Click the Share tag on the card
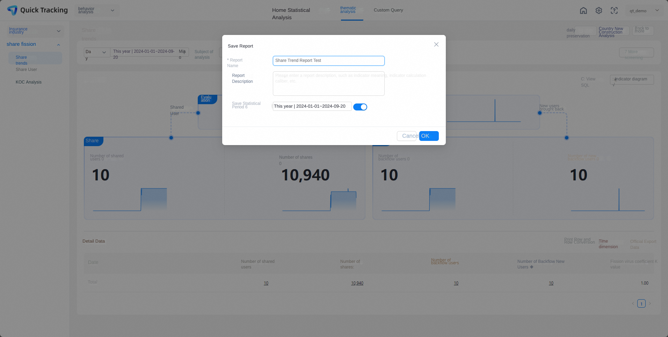Screen dimensions: 668x337 click(93, 141)
